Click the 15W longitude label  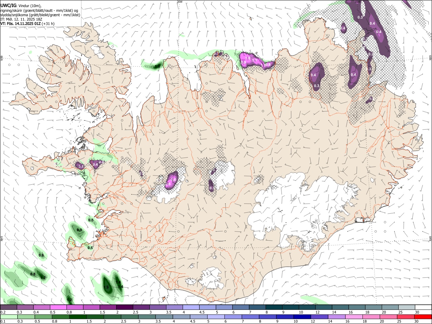coord(358,2)
